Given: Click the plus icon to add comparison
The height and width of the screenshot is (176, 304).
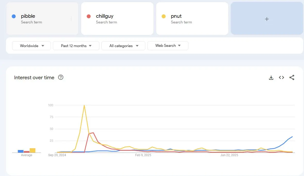Looking at the screenshot, I should click(x=267, y=19).
